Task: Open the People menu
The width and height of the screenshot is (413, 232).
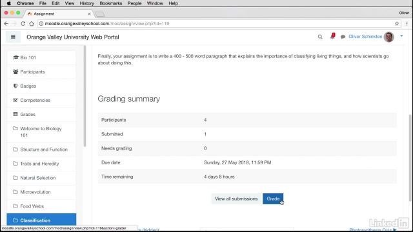Action: 135,3
